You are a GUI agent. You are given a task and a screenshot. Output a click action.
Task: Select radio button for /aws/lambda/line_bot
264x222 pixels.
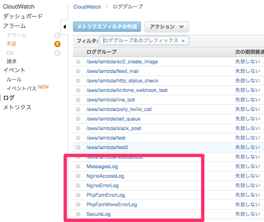(x=78, y=100)
